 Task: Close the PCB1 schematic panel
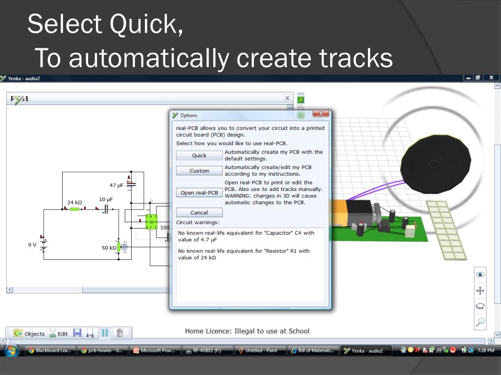coord(287,98)
